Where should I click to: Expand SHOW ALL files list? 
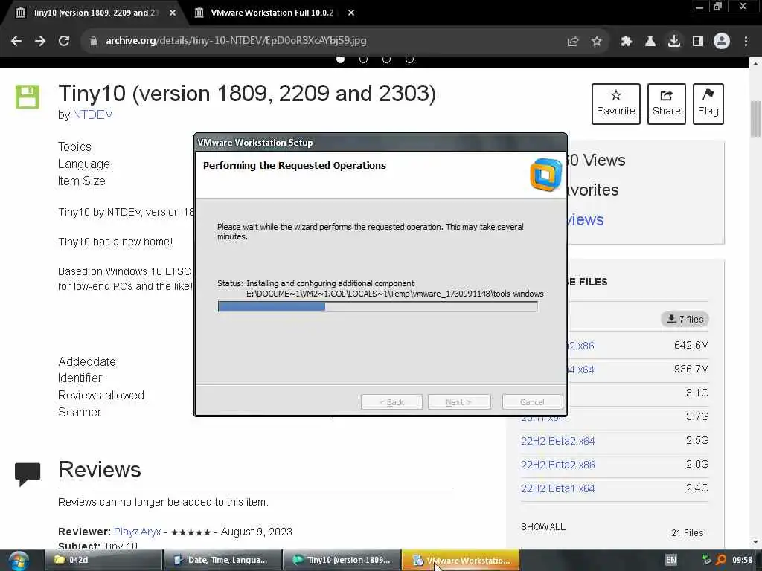click(x=543, y=527)
